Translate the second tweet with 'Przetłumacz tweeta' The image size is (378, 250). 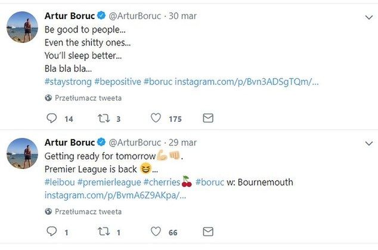[88, 211]
